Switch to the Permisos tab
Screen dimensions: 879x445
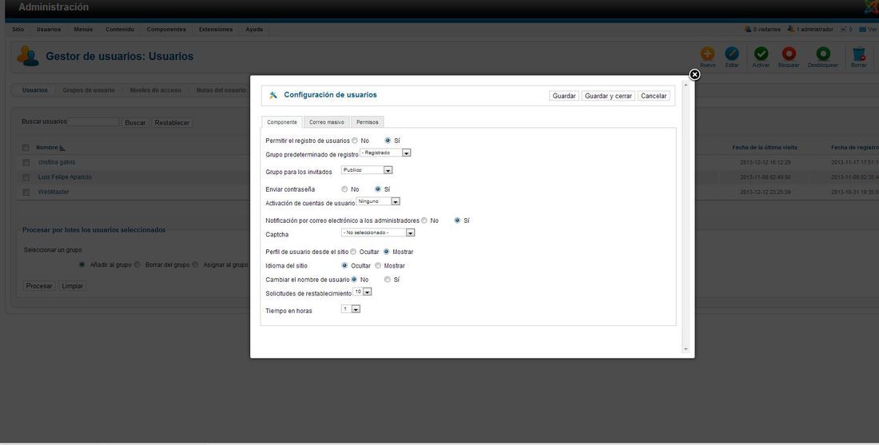coord(368,122)
